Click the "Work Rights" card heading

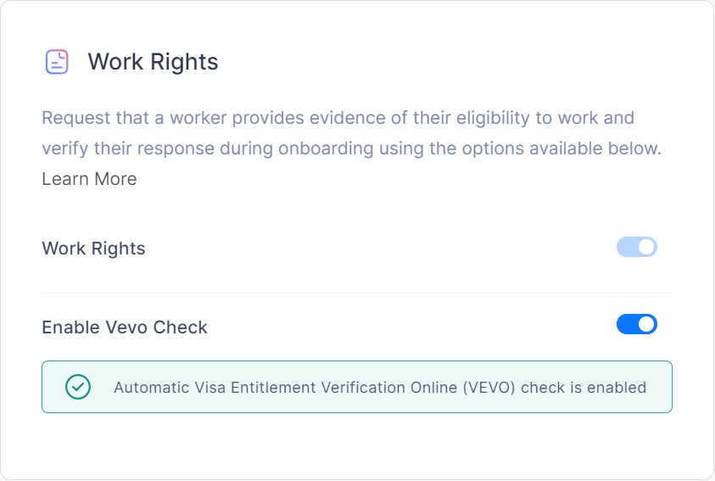coord(153,62)
